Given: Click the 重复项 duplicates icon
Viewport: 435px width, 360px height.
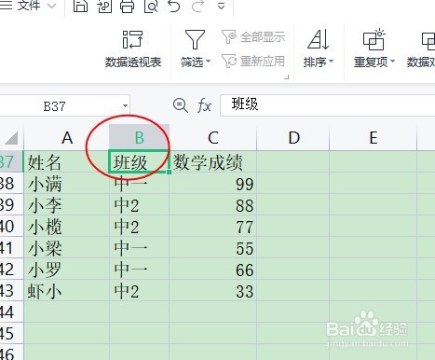Looking at the screenshot, I should click(374, 39).
